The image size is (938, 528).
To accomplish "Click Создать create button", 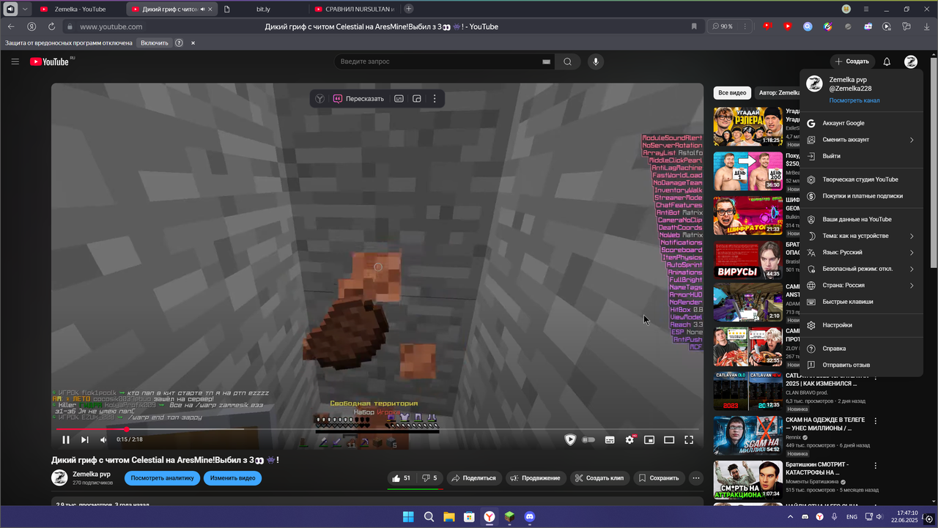I will [853, 62].
